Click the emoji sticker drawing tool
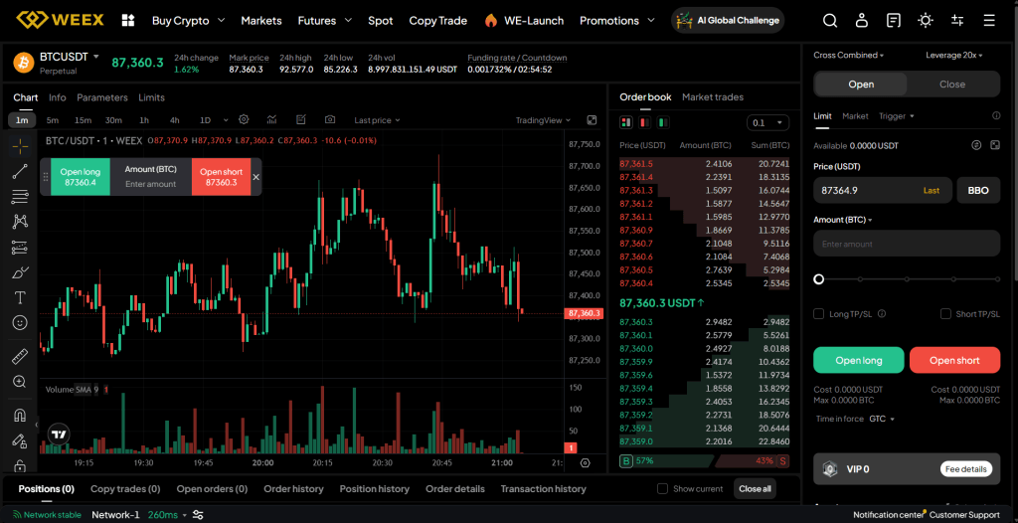The height and width of the screenshot is (523, 1018). (x=20, y=322)
